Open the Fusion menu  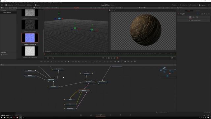click(41, 3)
